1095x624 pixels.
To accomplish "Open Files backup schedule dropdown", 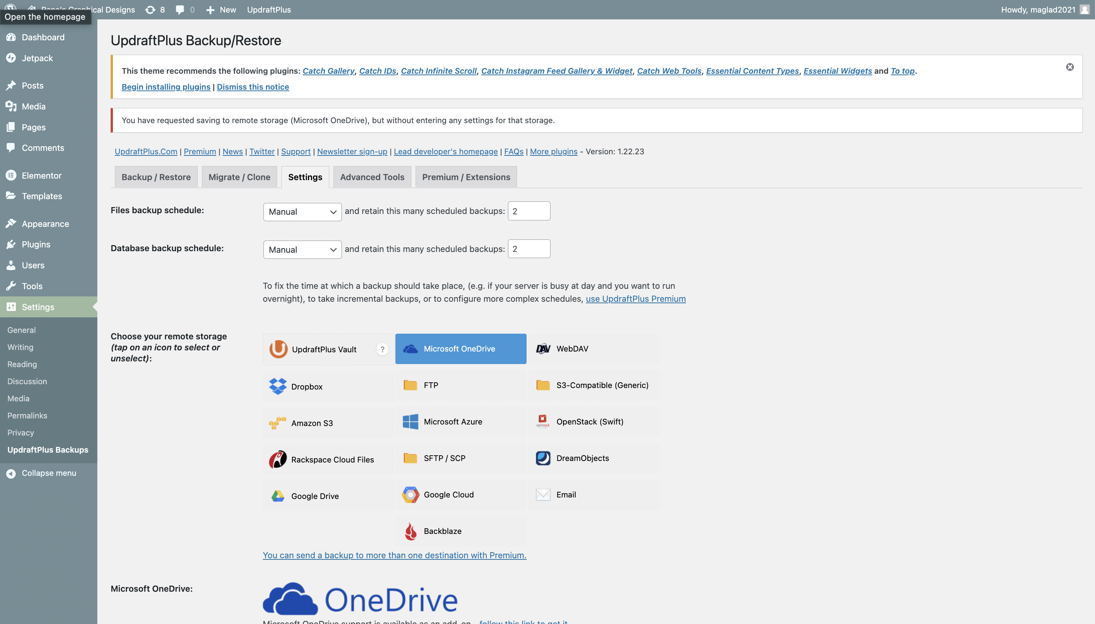I will pyautogui.click(x=302, y=212).
